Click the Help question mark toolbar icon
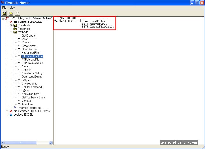Image resolution: width=205 pixels, height=149 pixels. point(18,13)
